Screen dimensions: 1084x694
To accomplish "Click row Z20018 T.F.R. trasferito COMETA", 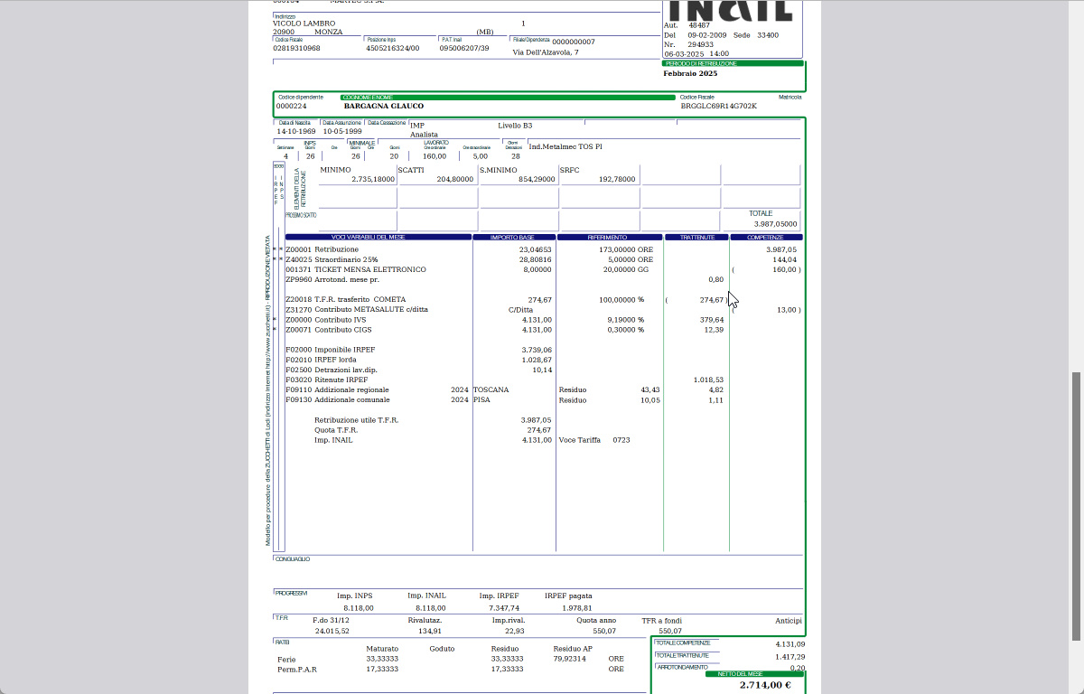I will 543,299.
